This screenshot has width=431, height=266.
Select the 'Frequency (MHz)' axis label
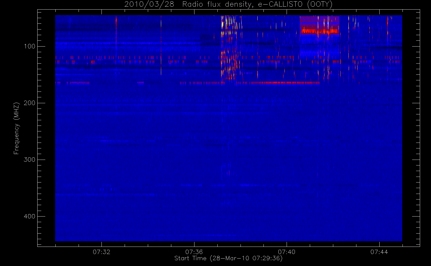pyautogui.click(x=17, y=128)
